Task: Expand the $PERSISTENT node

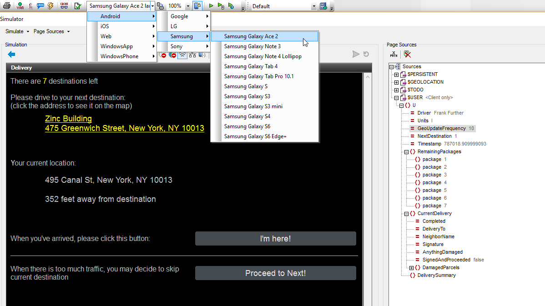Action: 396,74
